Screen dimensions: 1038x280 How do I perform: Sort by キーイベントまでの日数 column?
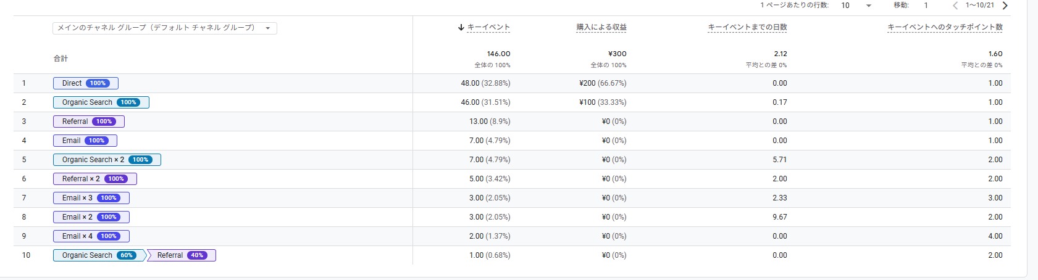click(x=747, y=27)
